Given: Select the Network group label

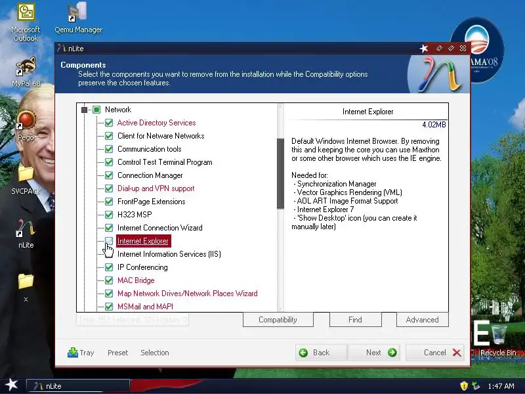Looking at the screenshot, I should pyautogui.click(x=118, y=110).
